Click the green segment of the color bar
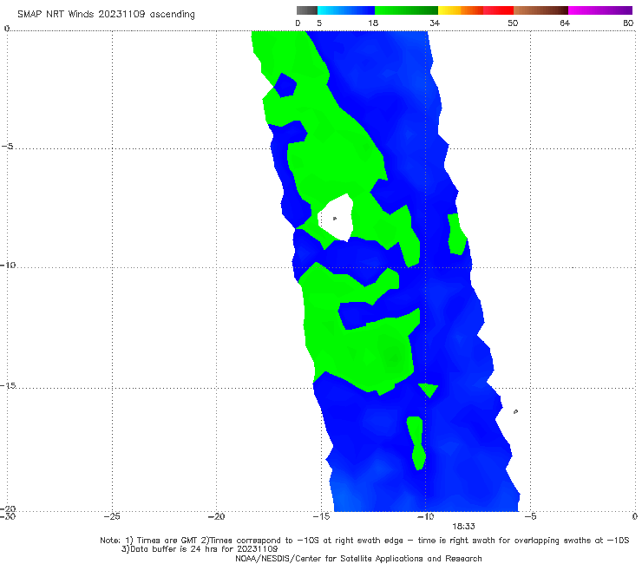Screen dimensions: 642x564 pyautogui.click(x=407, y=10)
